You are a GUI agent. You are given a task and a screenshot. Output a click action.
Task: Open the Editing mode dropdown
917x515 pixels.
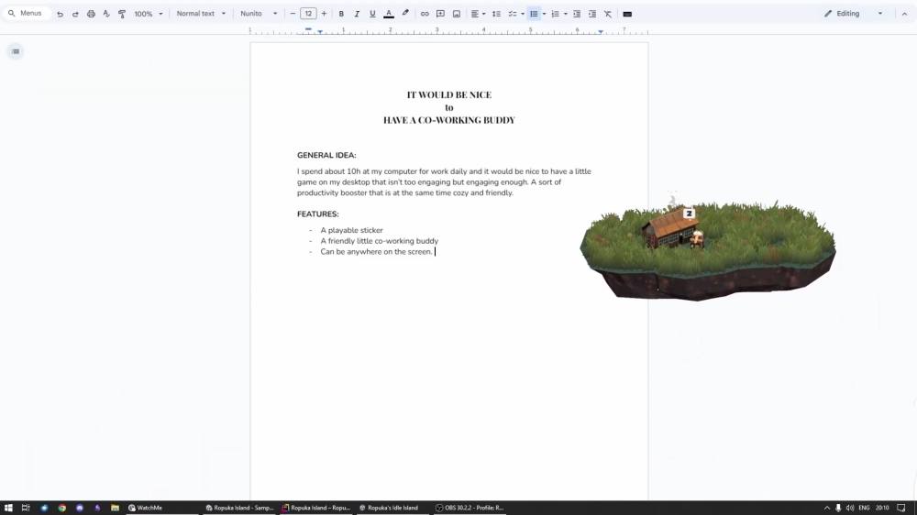coord(854,14)
